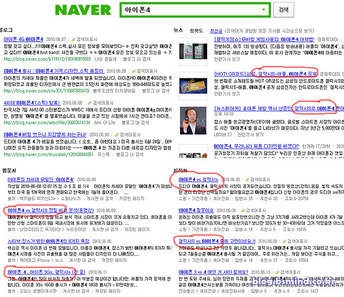Click '관련기사 보기' under QR코드 news

tap(227, 94)
